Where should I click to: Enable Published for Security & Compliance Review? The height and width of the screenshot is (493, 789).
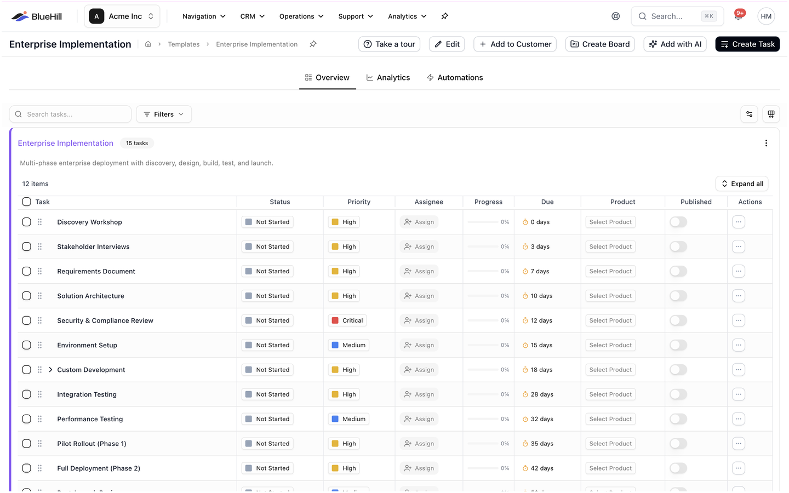(678, 320)
